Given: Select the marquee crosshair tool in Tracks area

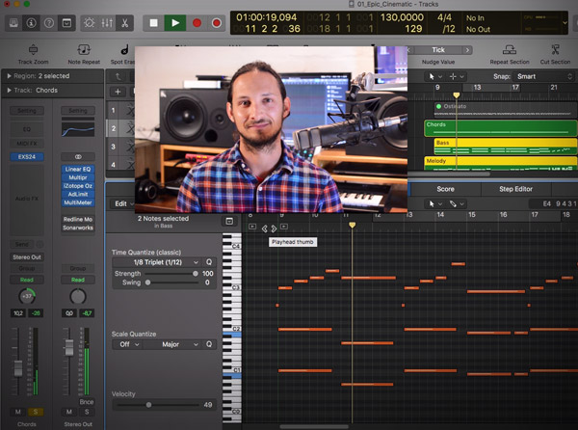Looking at the screenshot, I should click(453, 76).
